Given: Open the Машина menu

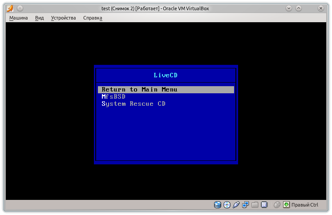Looking at the screenshot, I should pyautogui.click(x=18, y=18).
